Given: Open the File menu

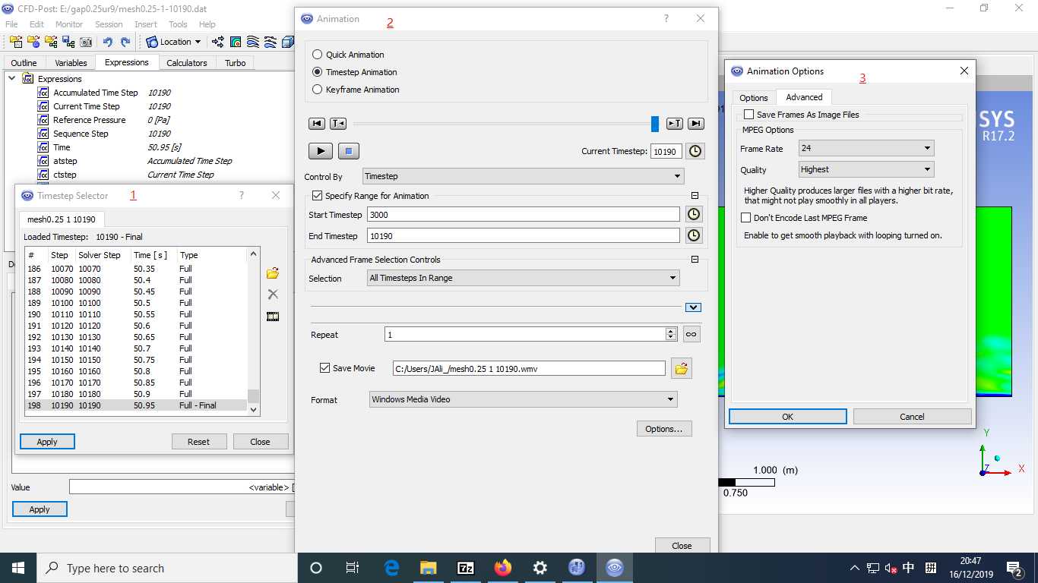Looking at the screenshot, I should point(11,24).
